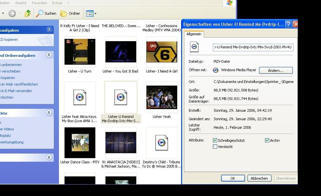Open the Extras menu
The width and height of the screenshot is (321, 196).
pos(57,3)
